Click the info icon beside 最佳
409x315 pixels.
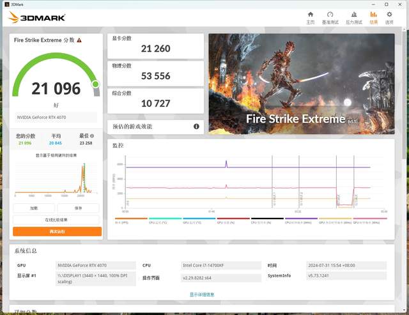[92, 136]
